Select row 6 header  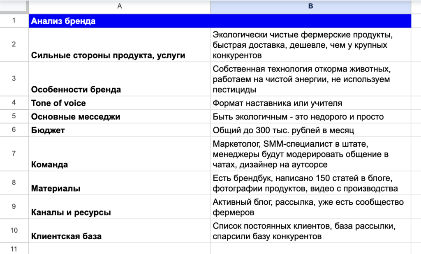click(x=14, y=130)
